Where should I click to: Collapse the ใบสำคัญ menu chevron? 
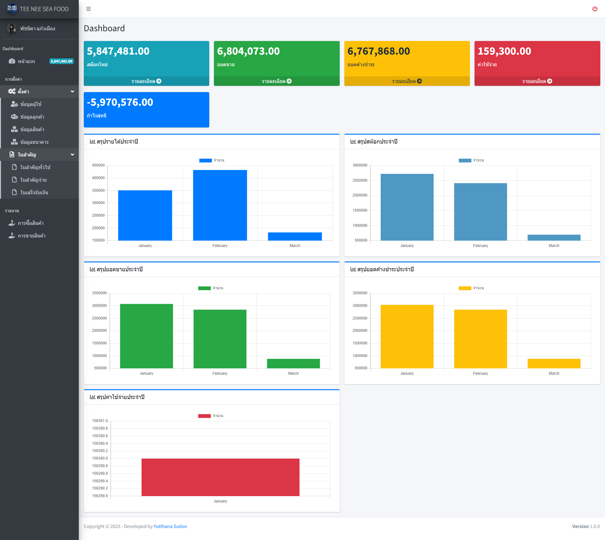pos(72,155)
